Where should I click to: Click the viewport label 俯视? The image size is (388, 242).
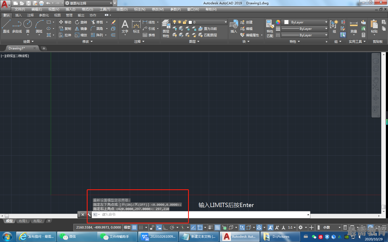(x=10, y=56)
